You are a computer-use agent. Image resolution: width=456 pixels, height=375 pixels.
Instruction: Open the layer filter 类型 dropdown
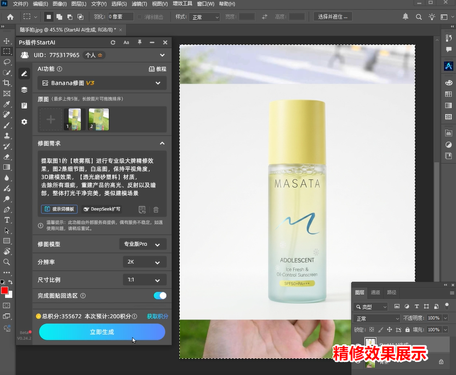pyautogui.click(x=372, y=307)
